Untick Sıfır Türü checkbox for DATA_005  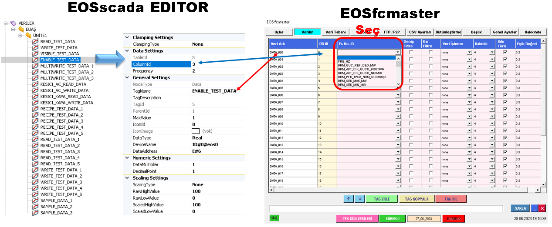pos(505,88)
